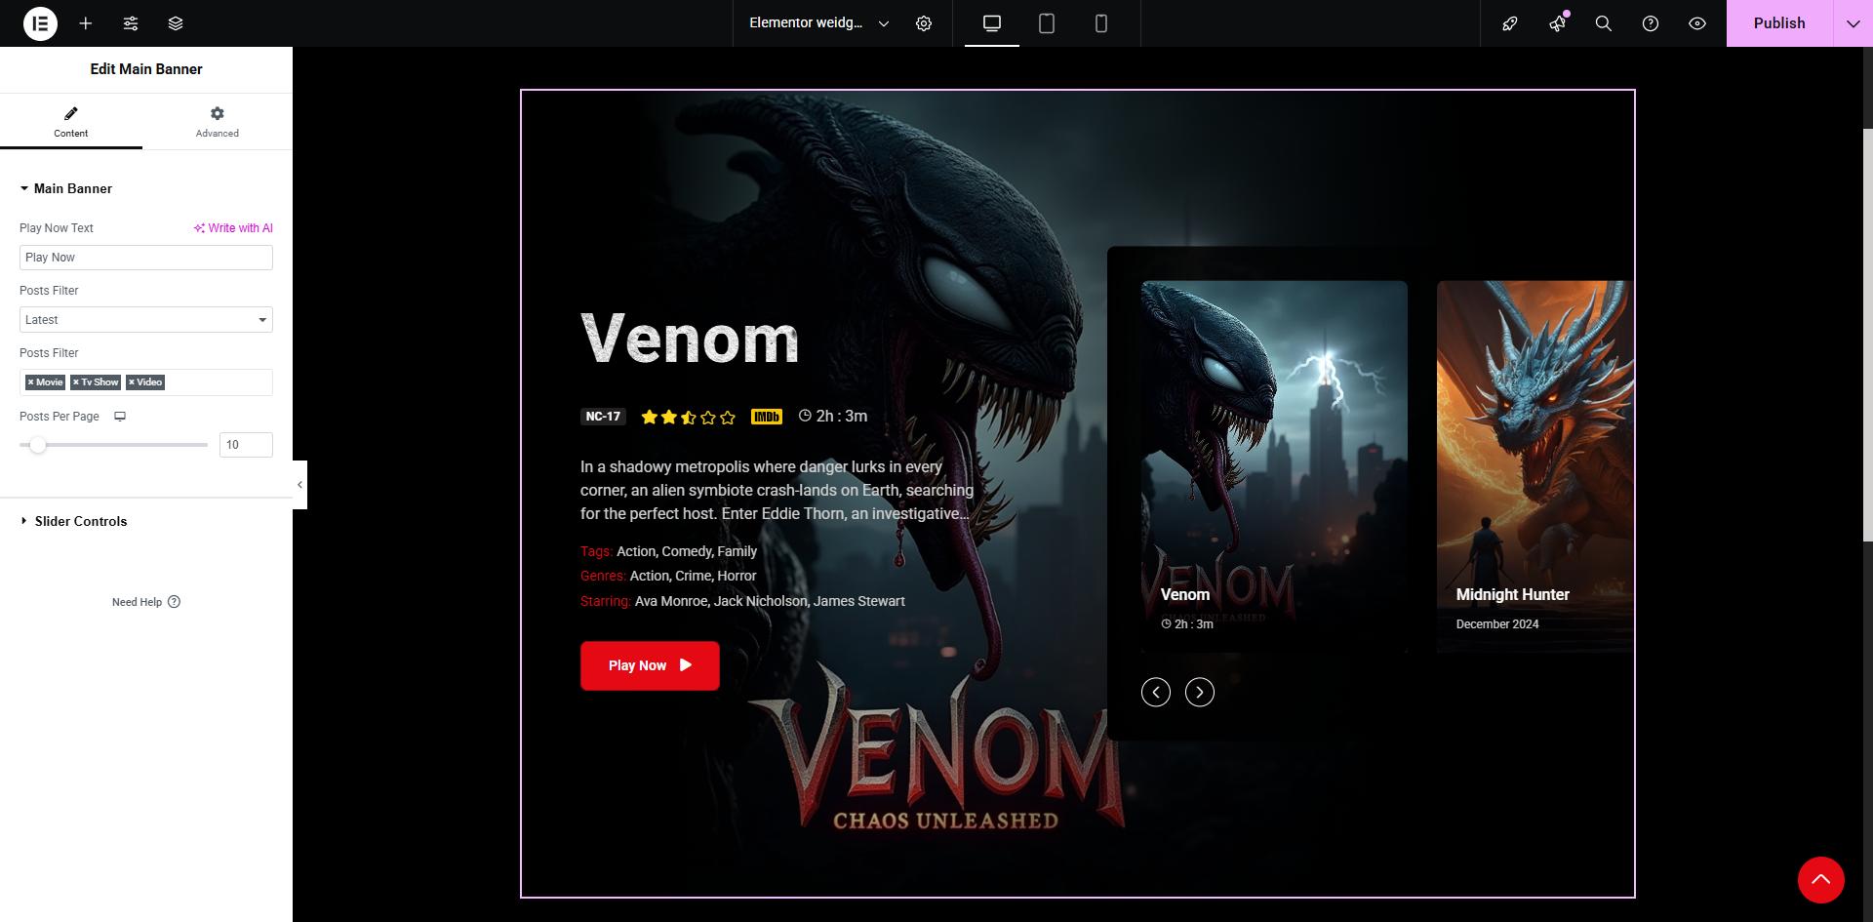
Task: Click the Publish button
Action: point(1779,23)
